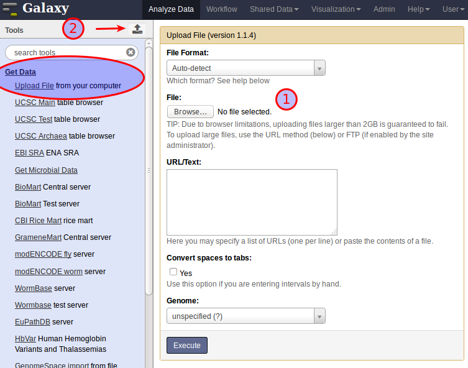This screenshot has height=368, width=468.
Task: Open the WormBase server link
Action: [34, 288]
